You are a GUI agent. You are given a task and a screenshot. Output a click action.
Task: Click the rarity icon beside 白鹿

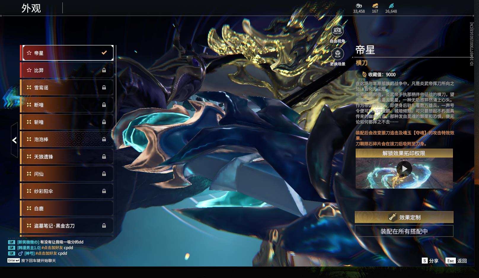(29, 208)
